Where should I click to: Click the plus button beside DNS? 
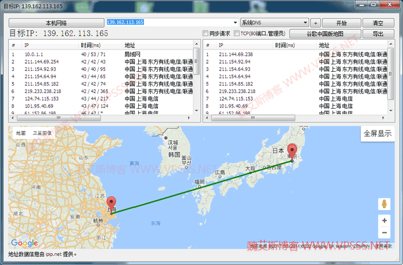(315, 23)
